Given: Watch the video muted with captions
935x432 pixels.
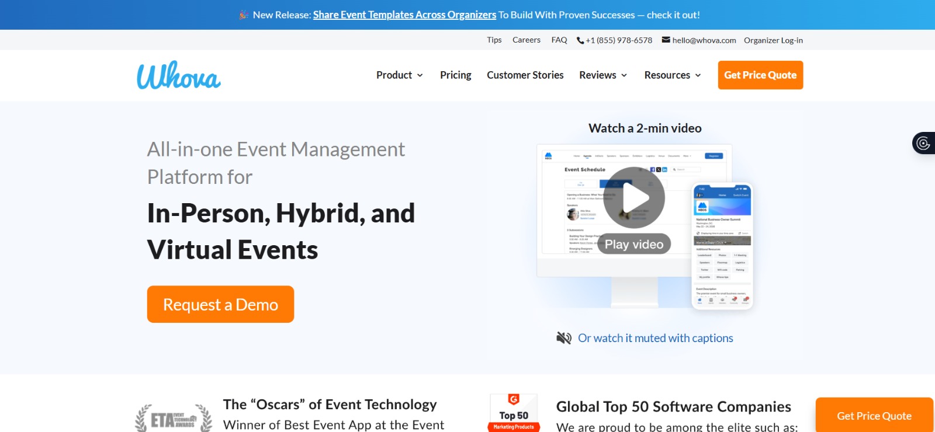Looking at the screenshot, I should 655,338.
